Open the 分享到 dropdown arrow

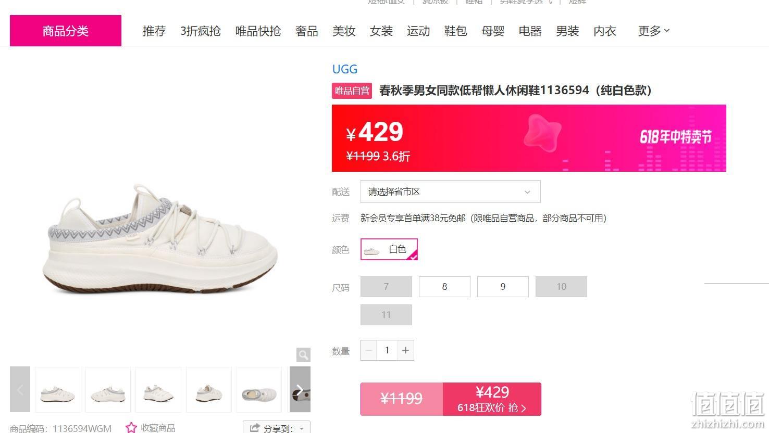(302, 428)
